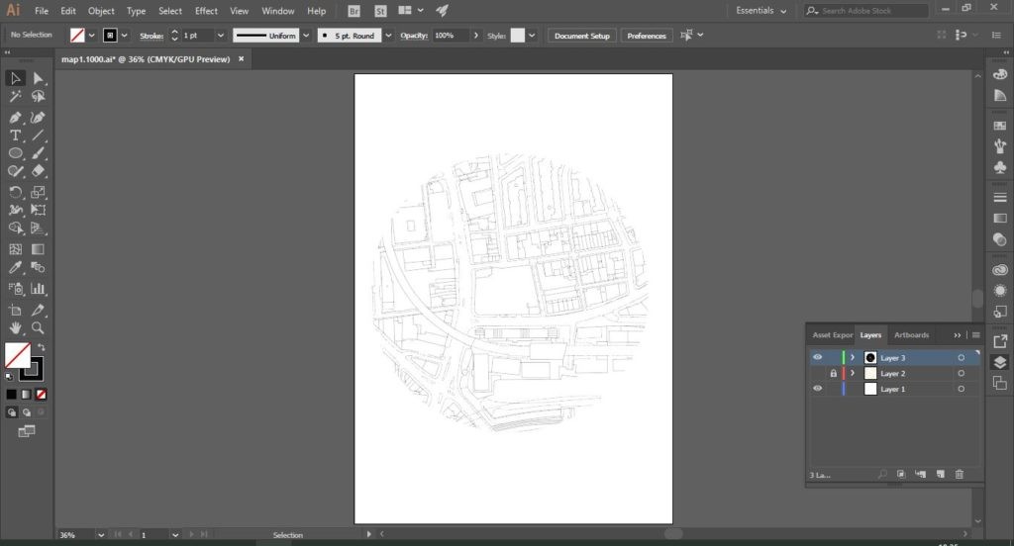The height and width of the screenshot is (546, 1014).
Task: Select the Eraser tool
Action: click(x=39, y=171)
